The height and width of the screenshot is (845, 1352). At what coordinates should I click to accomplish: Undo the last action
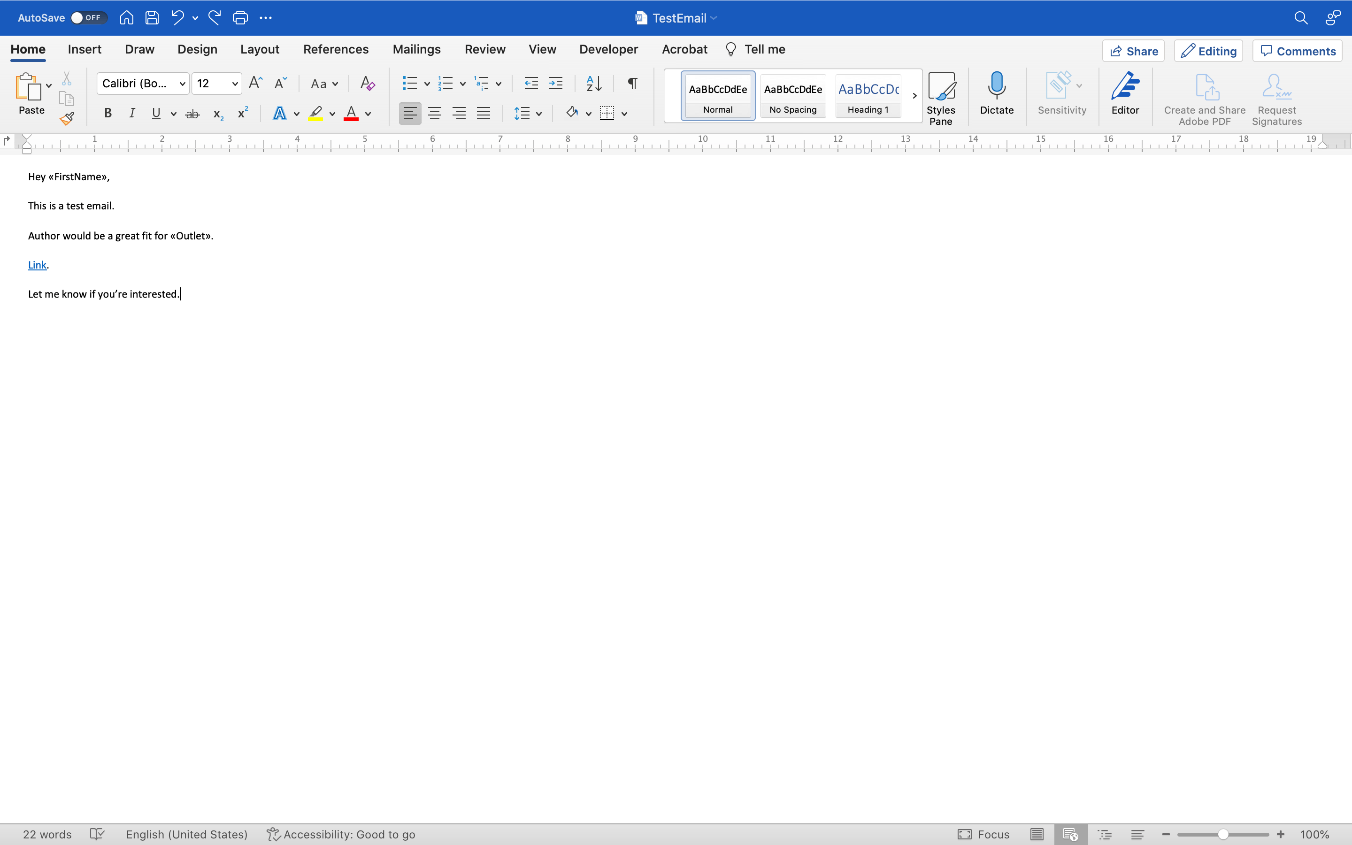pos(177,18)
